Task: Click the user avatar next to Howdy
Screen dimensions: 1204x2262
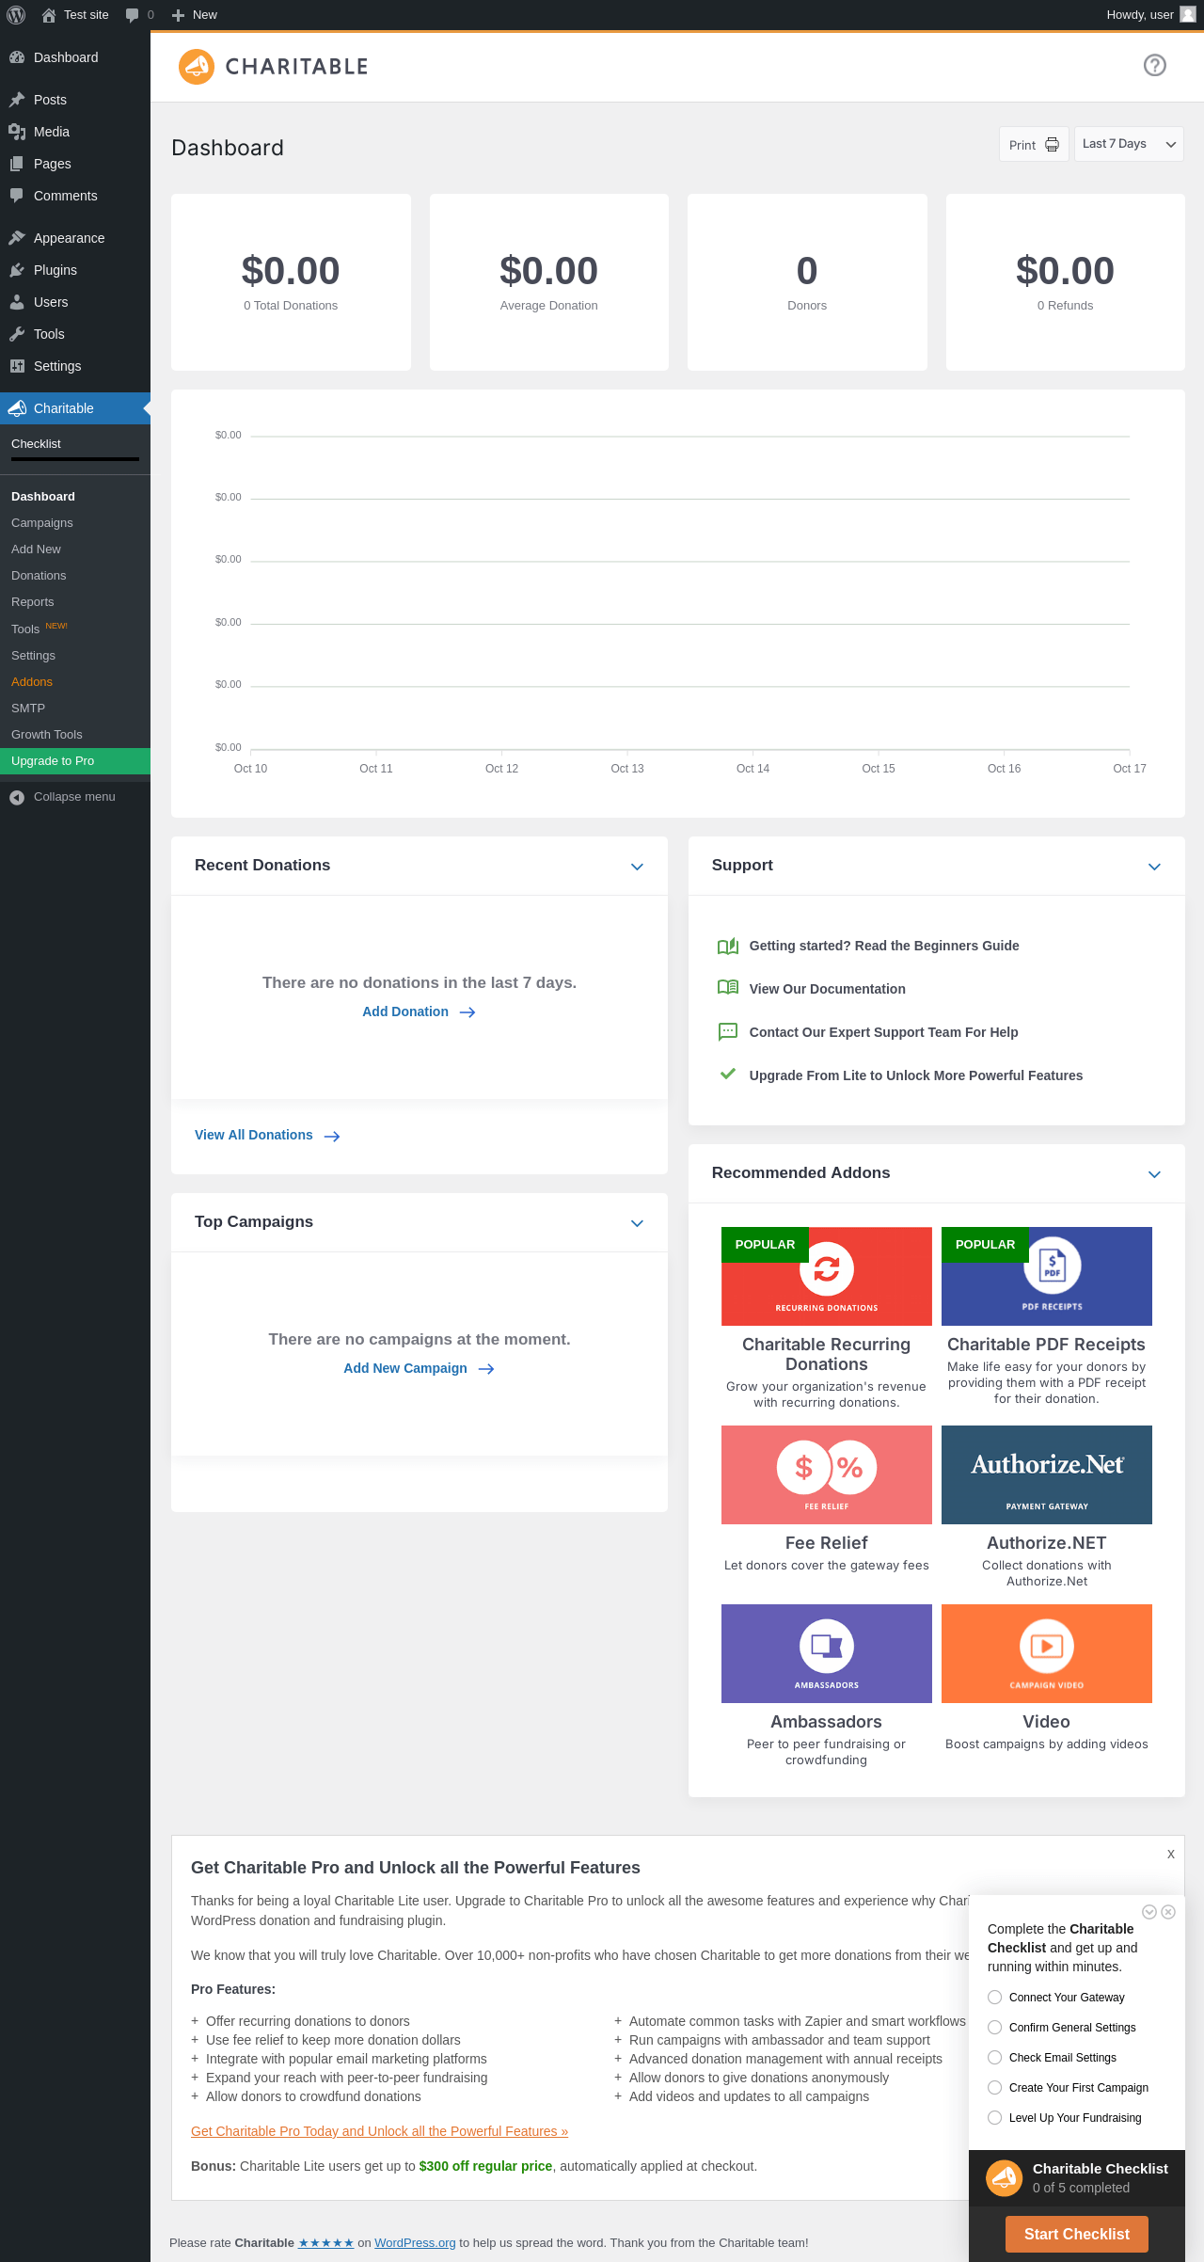Action: tap(1188, 14)
